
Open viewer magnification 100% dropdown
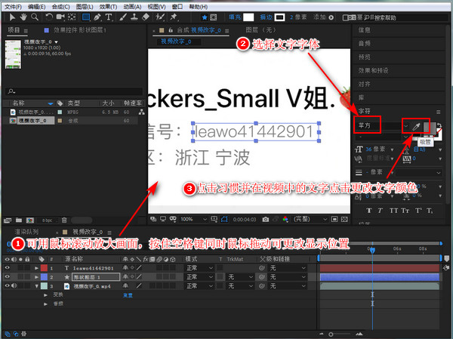[189, 219]
